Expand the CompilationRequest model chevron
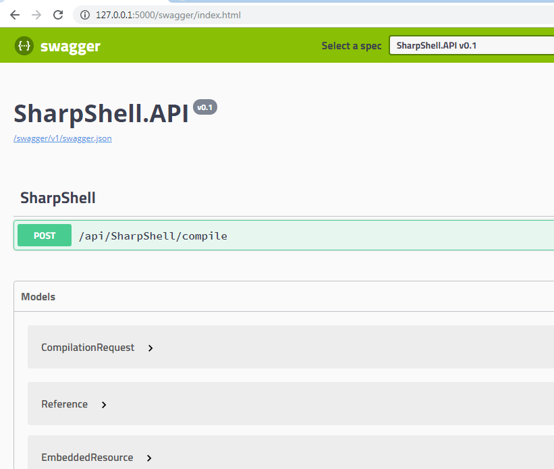The width and height of the screenshot is (554, 469). coord(150,348)
